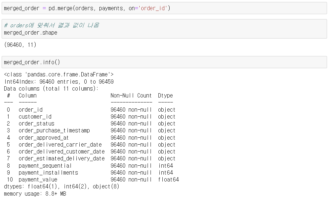
Task: Click the merged_order.shape code cell
Action: tap(164, 29)
